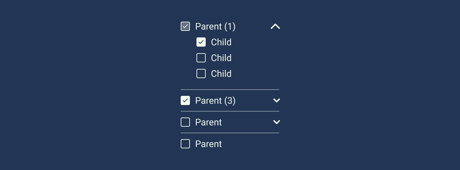Toggle the partially checked Parent (1) checkbox
The image size is (460, 170).
[185, 26]
